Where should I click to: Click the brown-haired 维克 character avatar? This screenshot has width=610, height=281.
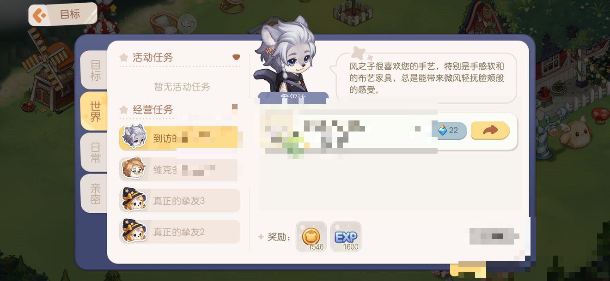point(134,169)
